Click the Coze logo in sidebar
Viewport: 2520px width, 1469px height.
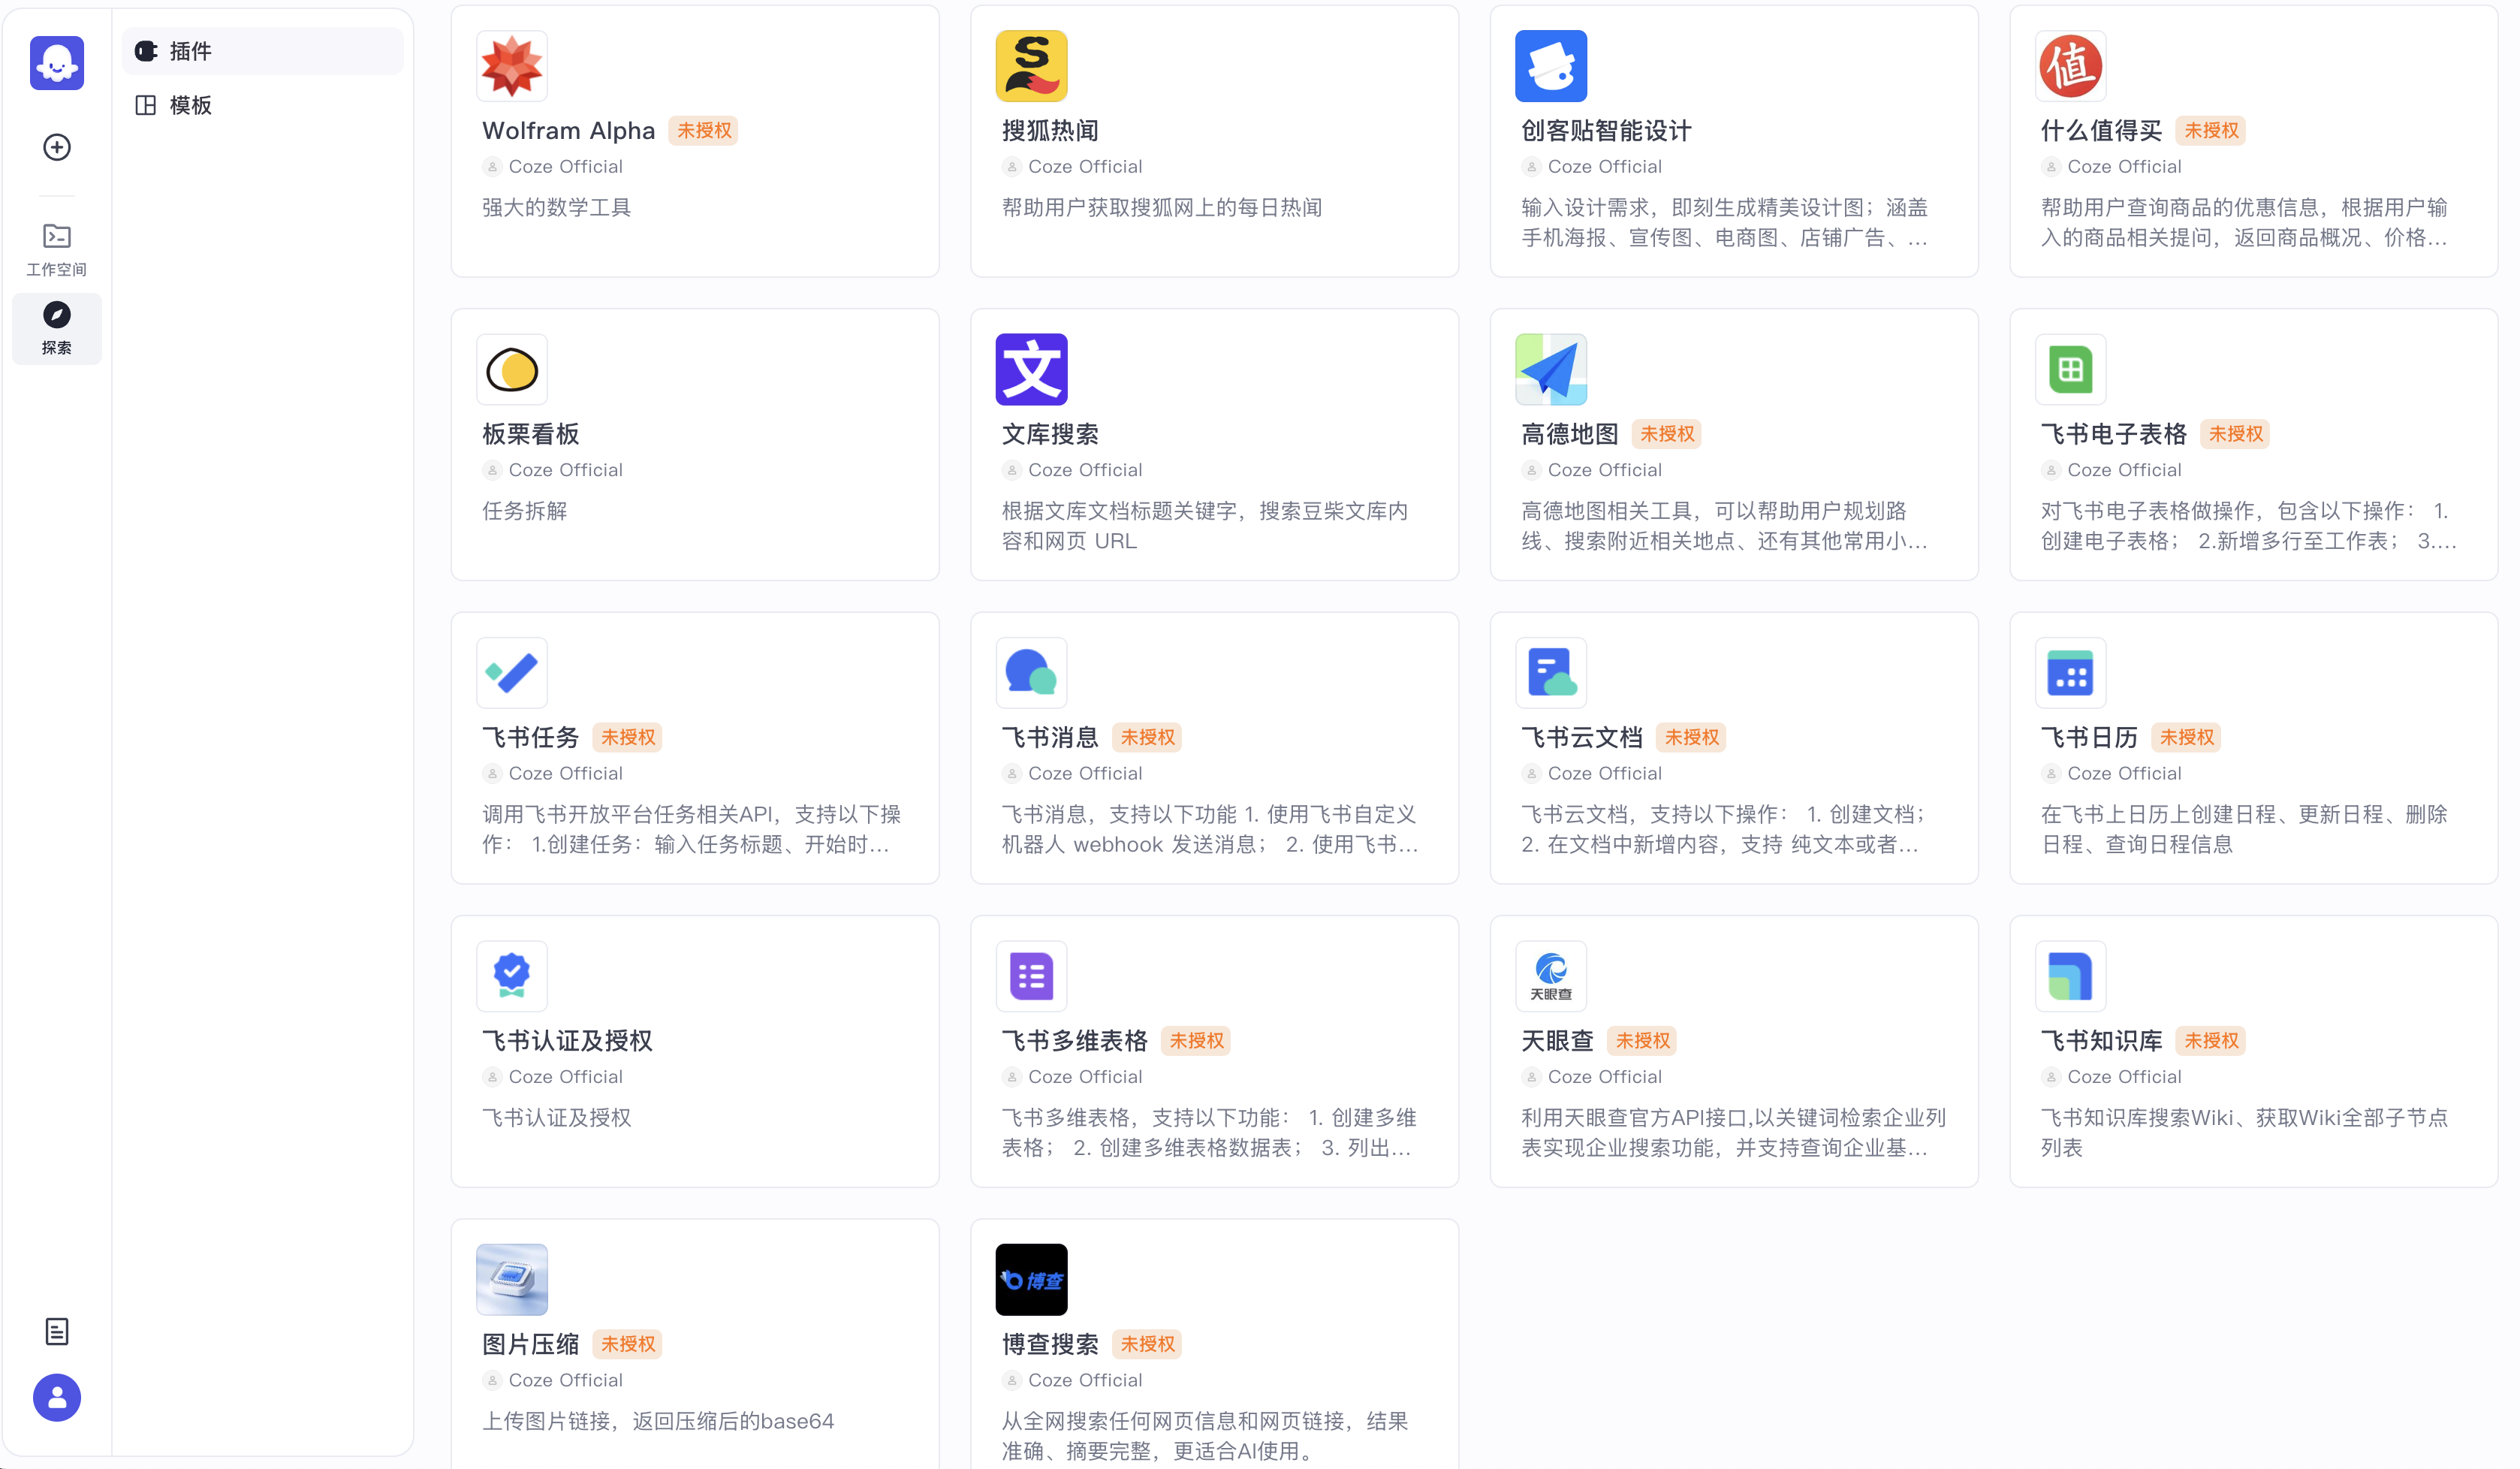point(57,64)
